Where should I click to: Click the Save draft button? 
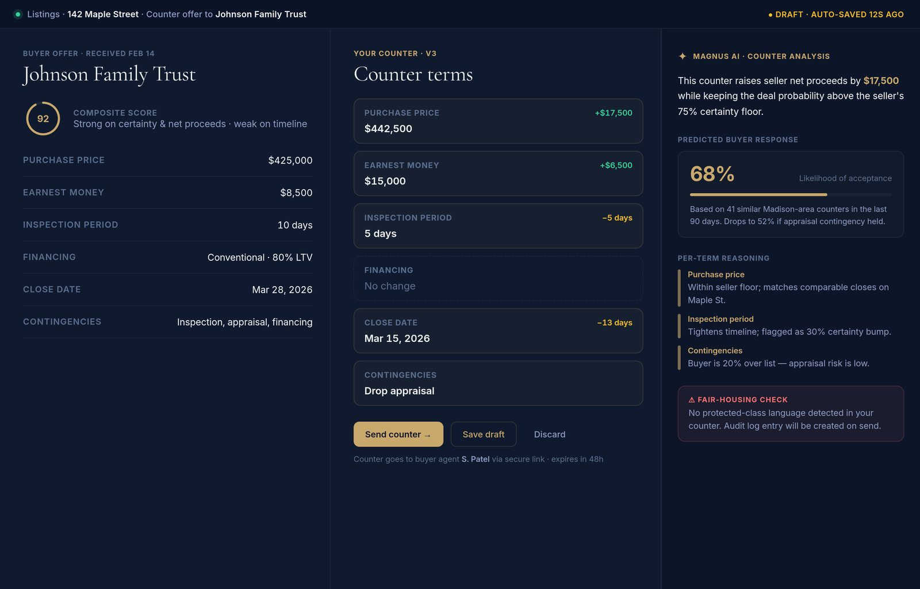tap(484, 434)
